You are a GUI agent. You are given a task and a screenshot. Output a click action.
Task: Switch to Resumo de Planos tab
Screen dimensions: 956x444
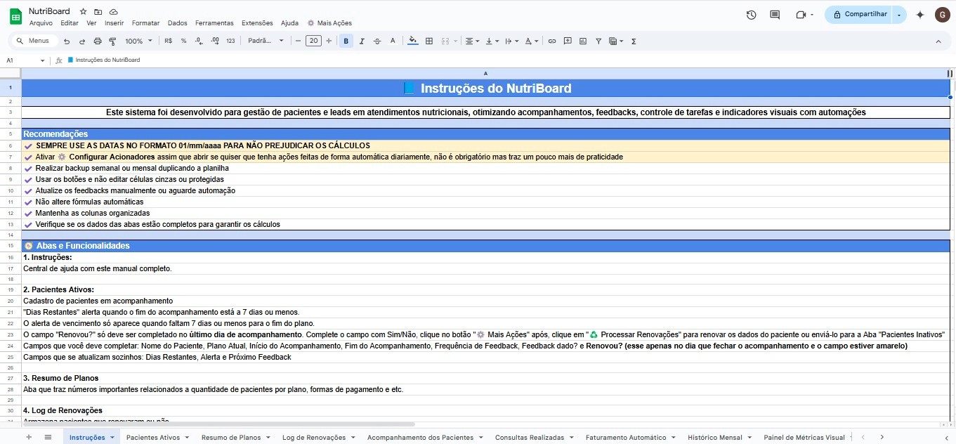(231, 438)
